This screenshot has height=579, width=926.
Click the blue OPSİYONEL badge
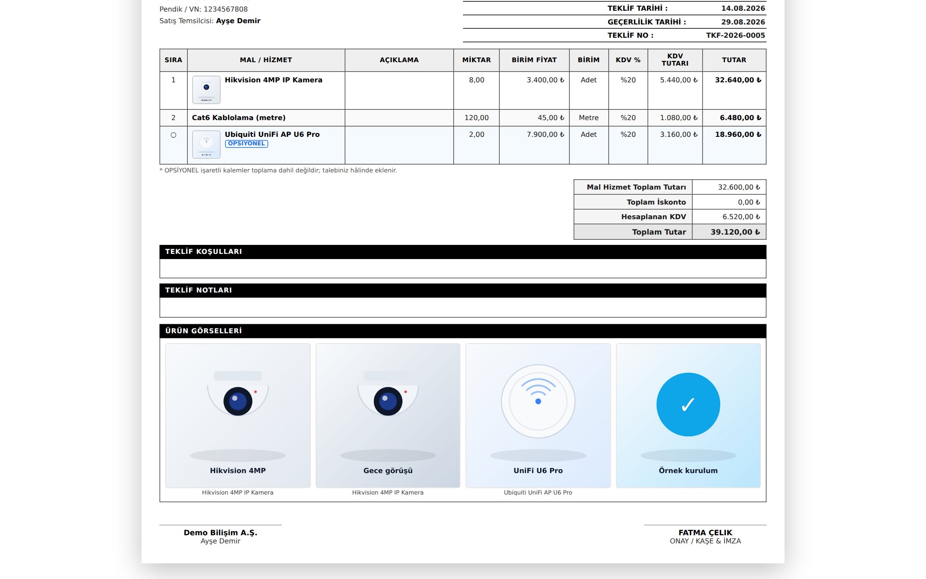247,144
